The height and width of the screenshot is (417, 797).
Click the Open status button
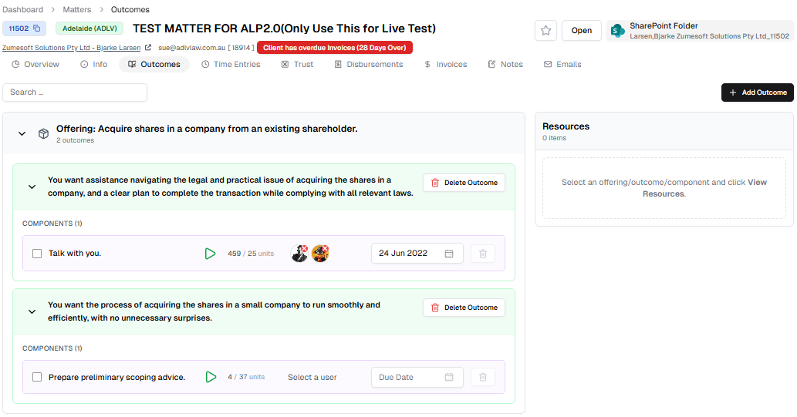pos(582,31)
